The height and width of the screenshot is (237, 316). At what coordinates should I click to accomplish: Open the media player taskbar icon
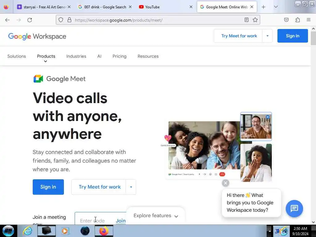pos(65,231)
